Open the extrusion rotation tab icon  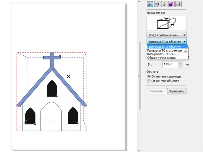tap(157, 4)
